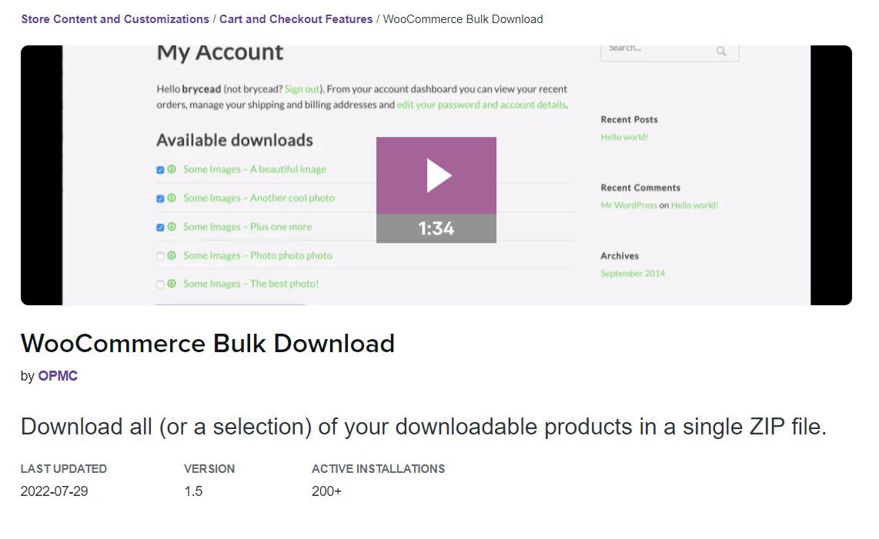Click download icon beside Plus one more
Screen dimensions: 879x539
(x=172, y=226)
